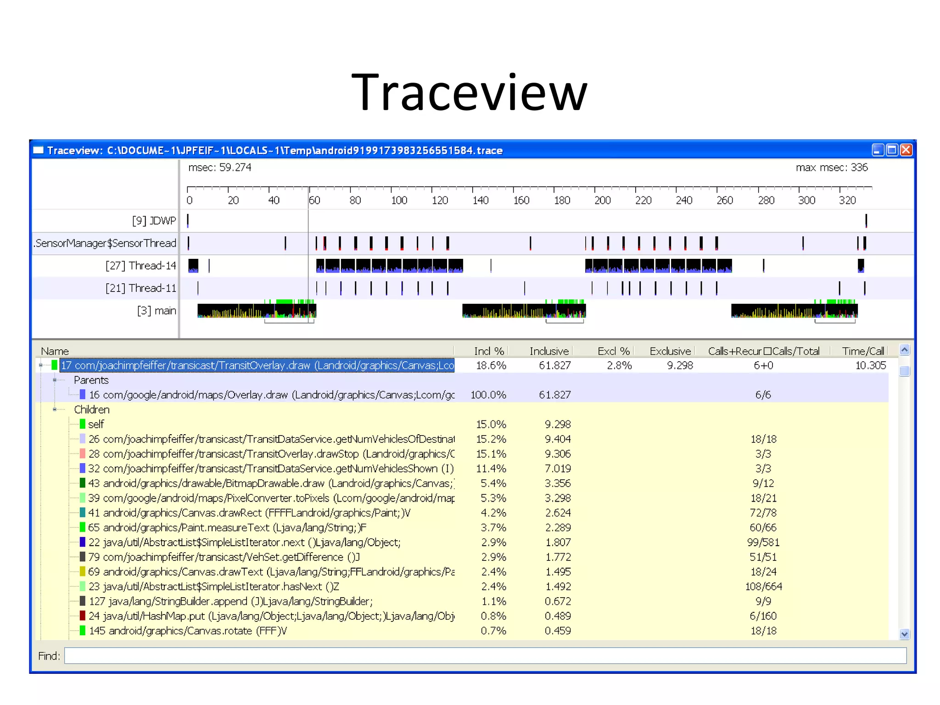940x705 pixels.
Task: Click the scrollbar down arrow in profile table
Action: [904, 634]
